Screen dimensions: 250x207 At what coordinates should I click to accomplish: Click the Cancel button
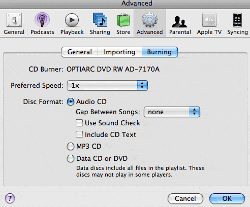tap(185, 198)
